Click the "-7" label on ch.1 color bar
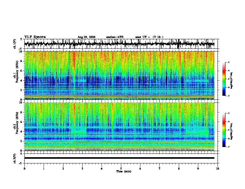This screenshot has width=245, height=189. [228, 96]
